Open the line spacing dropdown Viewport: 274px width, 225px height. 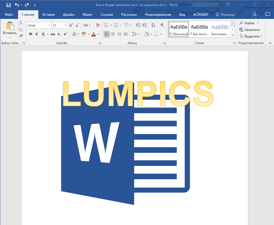pos(136,34)
